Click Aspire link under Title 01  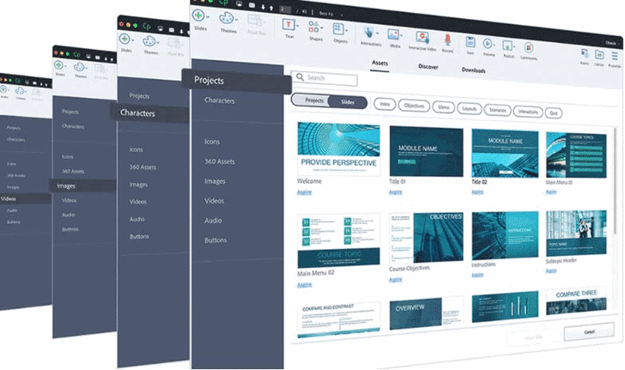pos(396,192)
